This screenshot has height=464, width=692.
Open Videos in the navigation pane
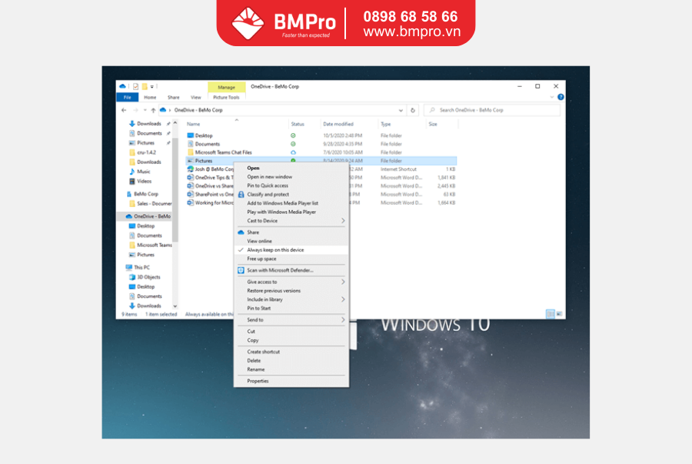coord(144,182)
